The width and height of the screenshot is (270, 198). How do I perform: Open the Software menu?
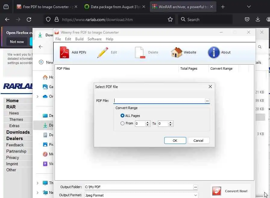95,39
